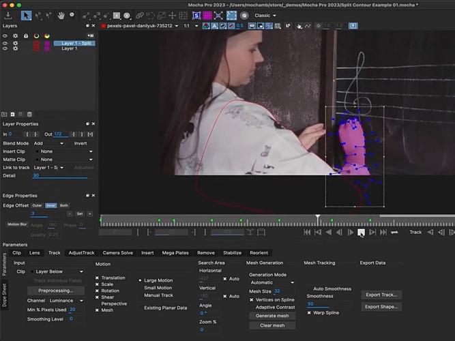The image size is (455, 341).
Task: Toggle the Translation motion checkbox
Action: (x=98, y=278)
